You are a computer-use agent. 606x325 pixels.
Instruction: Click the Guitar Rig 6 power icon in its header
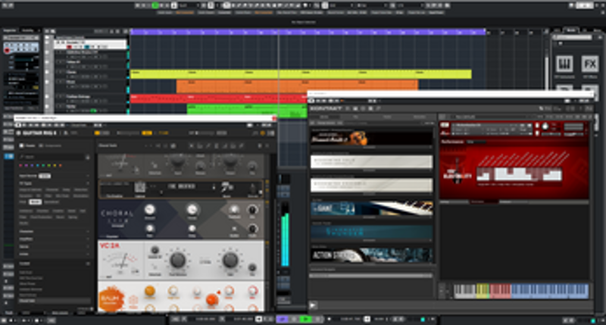point(18,133)
